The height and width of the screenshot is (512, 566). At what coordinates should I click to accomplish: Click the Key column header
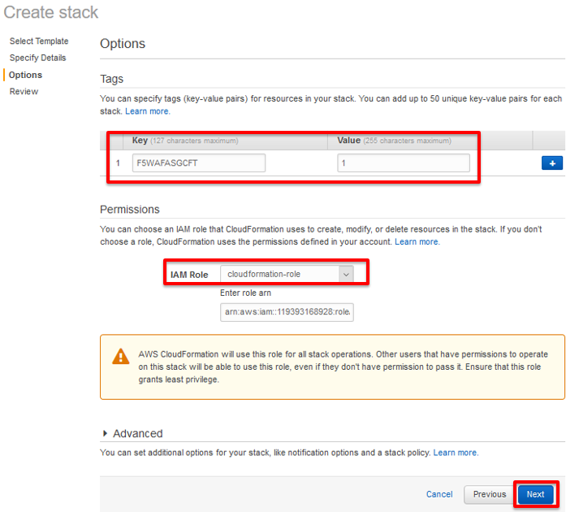point(140,141)
